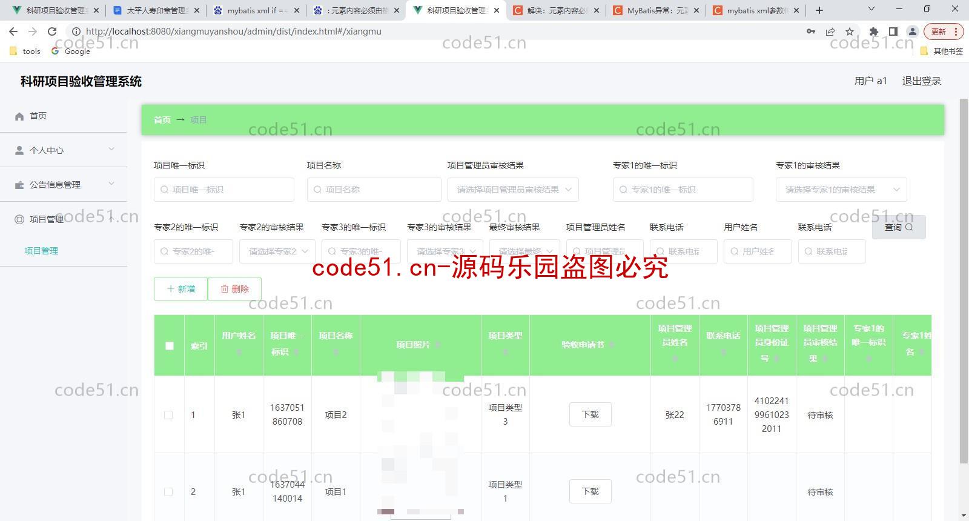Image resolution: width=969 pixels, height=521 pixels.
Task: Open 项目管理员审核结果 dropdown
Action: [513, 190]
